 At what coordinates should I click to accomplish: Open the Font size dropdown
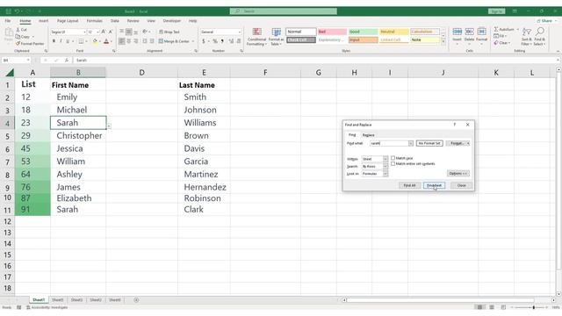[97, 32]
